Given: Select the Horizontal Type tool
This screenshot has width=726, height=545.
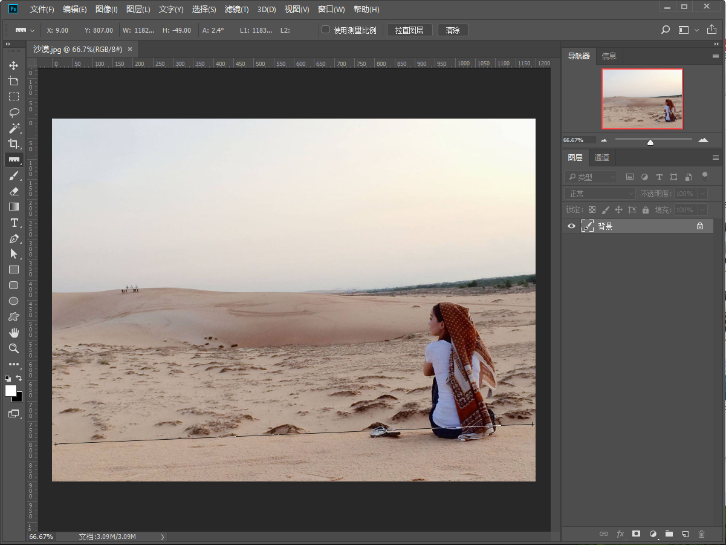Looking at the screenshot, I should pos(13,223).
